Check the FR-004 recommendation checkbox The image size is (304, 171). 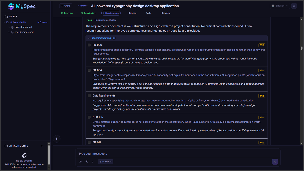(x=89, y=70)
